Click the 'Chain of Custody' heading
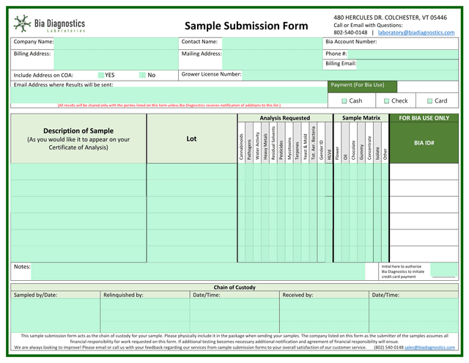The height and width of the screenshot is (363, 469). [x=234, y=287]
